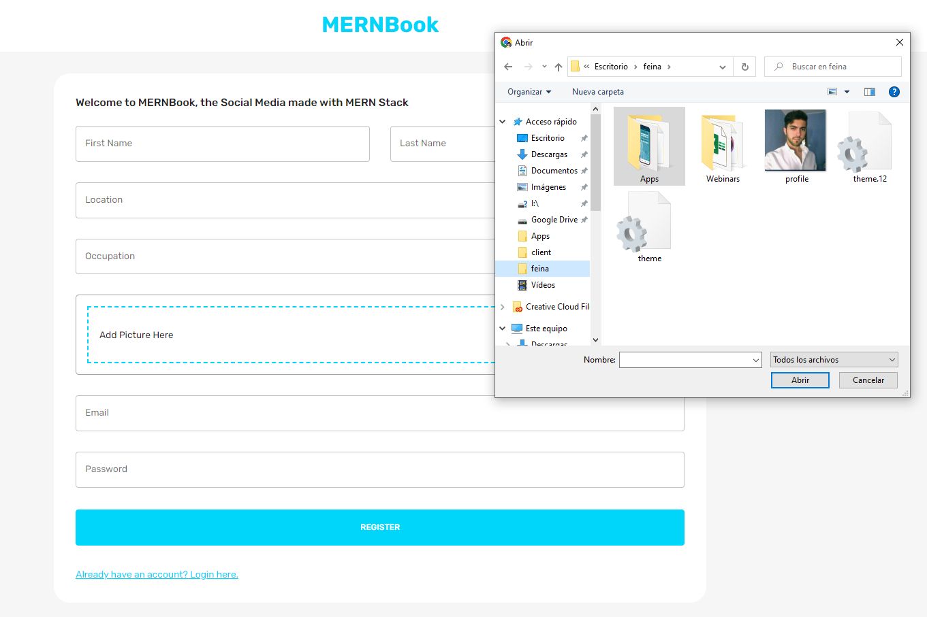Click the Nombre filename field
Viewport: 927px width, 617px height.
[x=684, y=360]
